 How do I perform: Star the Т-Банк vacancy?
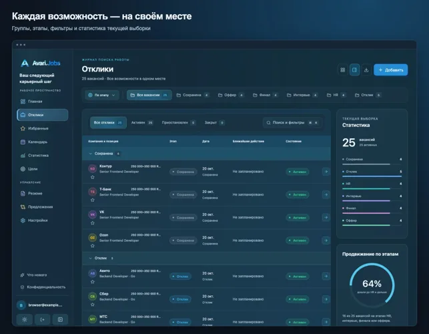(93, 200)
